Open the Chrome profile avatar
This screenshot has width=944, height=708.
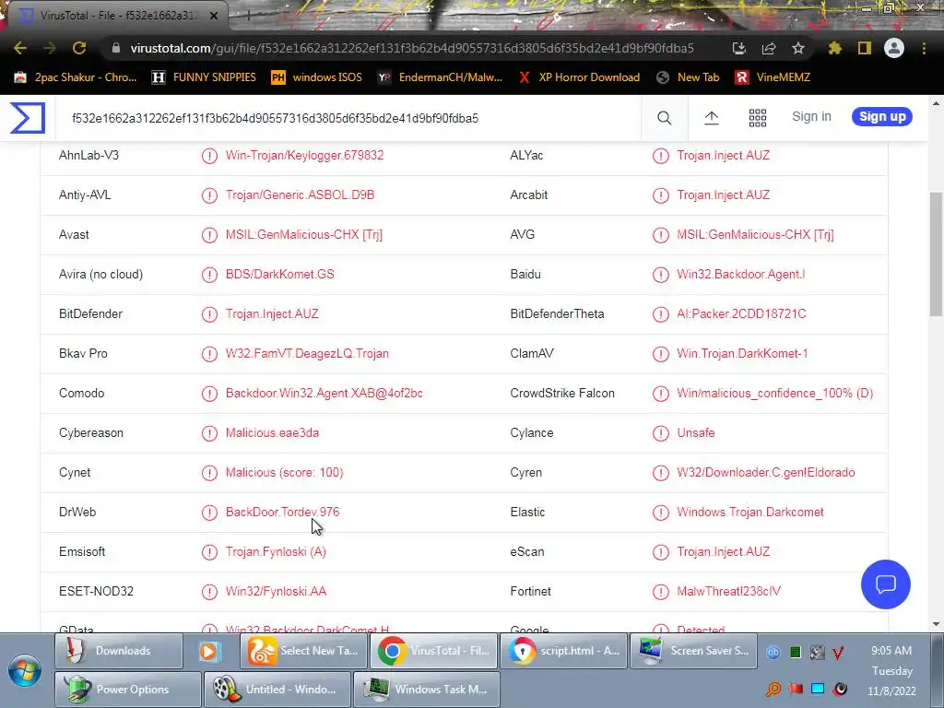click(x=894, y=48)
